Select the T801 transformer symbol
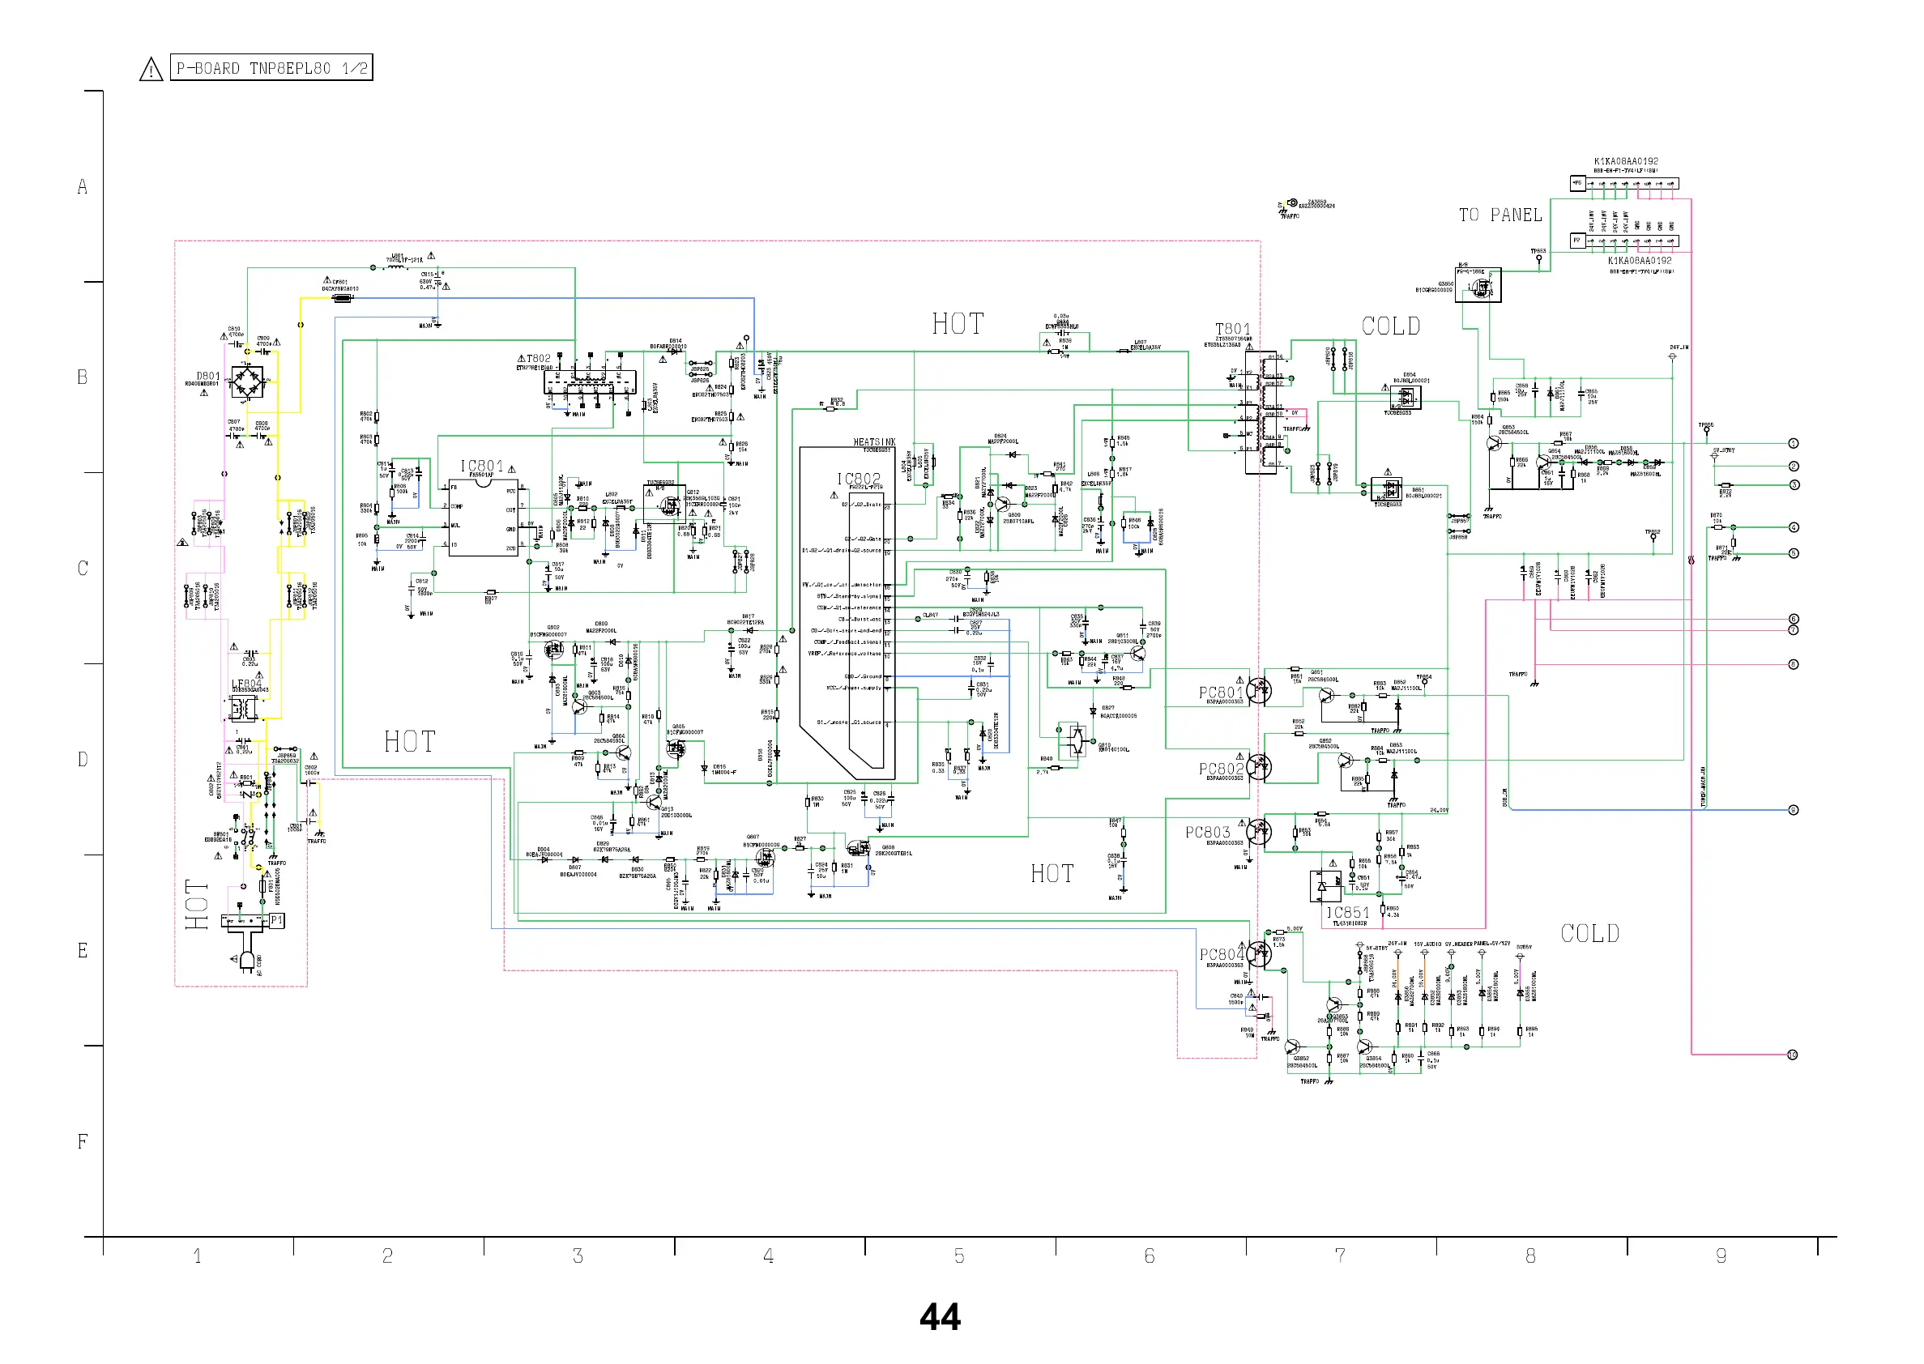 [1261, 412]
